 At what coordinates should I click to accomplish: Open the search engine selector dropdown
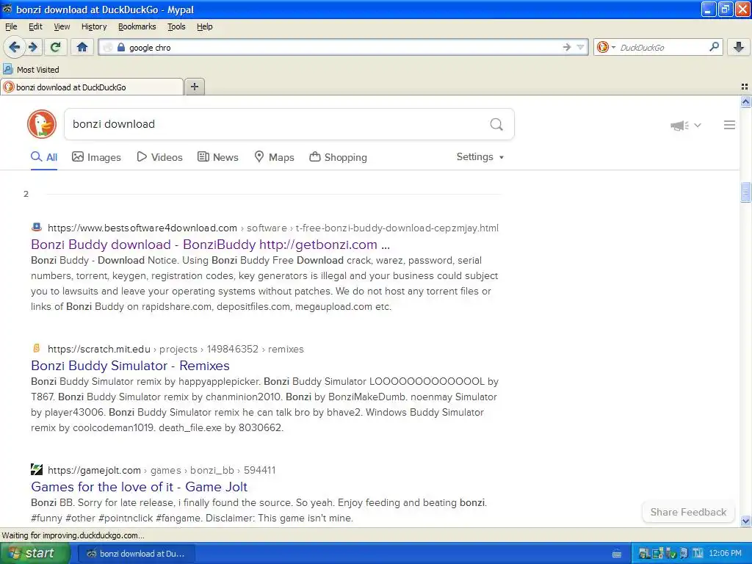point(606,47)
